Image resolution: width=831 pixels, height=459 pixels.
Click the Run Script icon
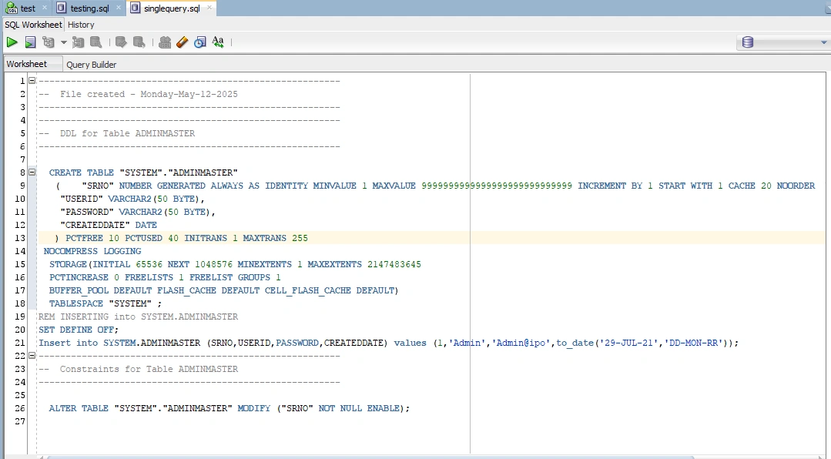tap(30, 42)
